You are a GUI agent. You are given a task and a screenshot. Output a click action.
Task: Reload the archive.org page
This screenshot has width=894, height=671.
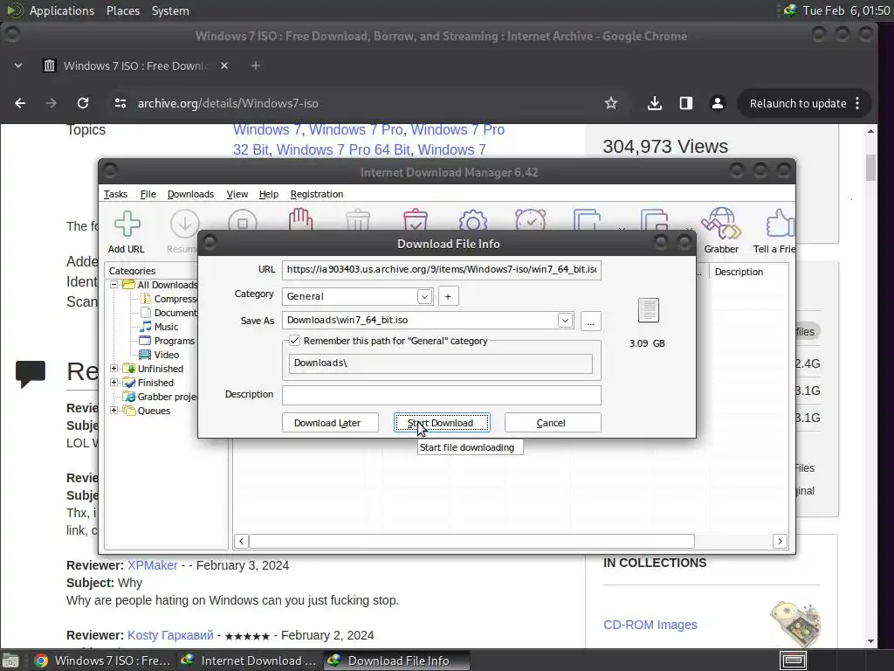[x=83, y=103]
